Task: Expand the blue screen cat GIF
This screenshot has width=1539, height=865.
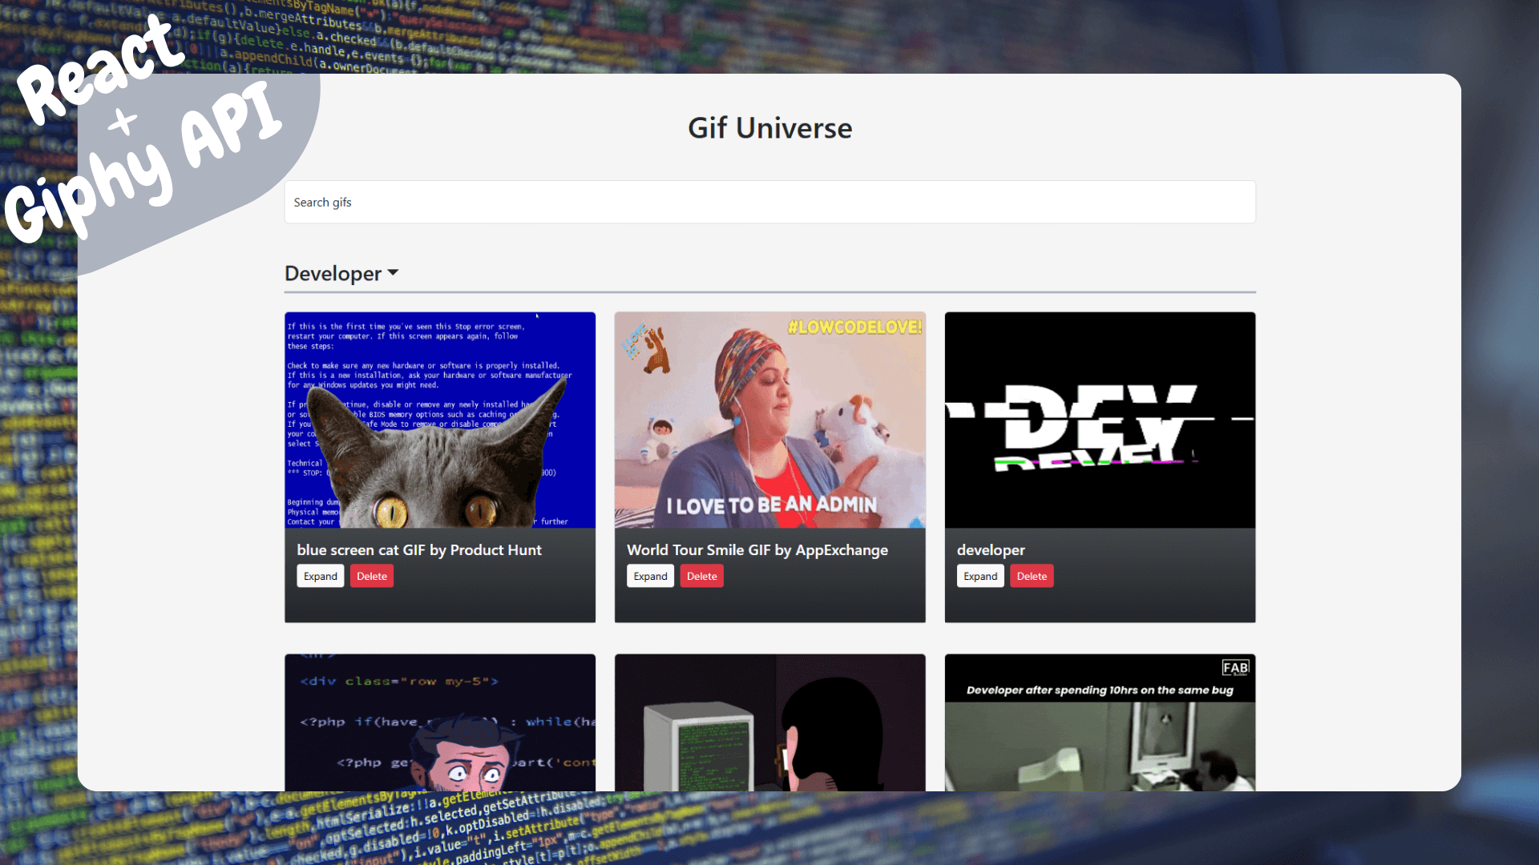Action: point(320,576)
